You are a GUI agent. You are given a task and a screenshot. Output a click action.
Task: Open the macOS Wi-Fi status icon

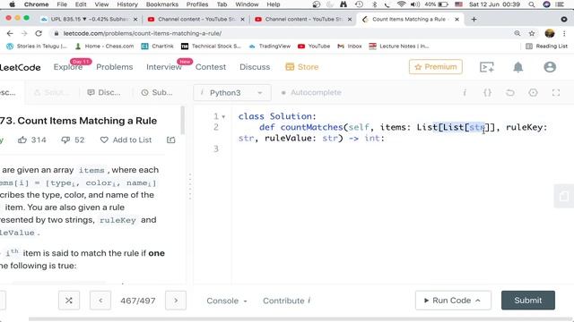[x=402, y=4]
